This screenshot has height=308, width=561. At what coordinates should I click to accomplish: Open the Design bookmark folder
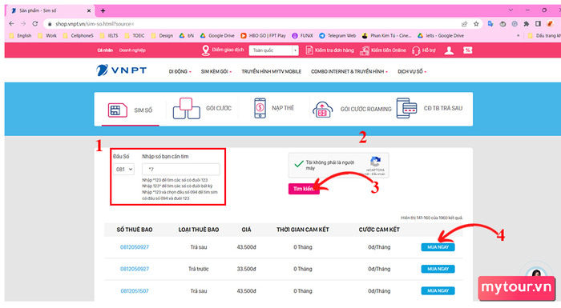pyautogui.click(x=162, y=36)
